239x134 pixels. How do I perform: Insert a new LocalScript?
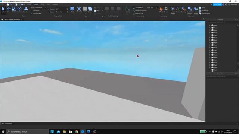click(x=204, y=10)
